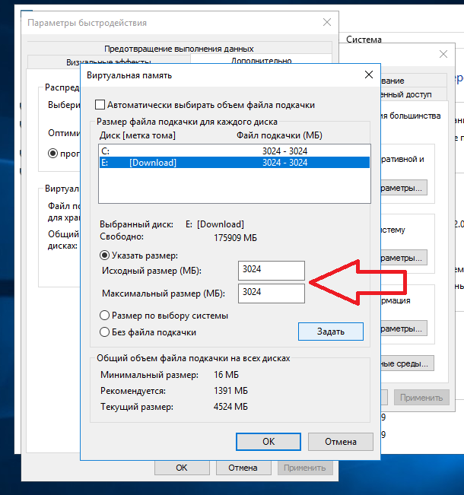Image resolution: width=464 pixels, height=495 pixels.
Task: Click OK in Параметры быстродействия window
Action: click(x=182, y=468)
